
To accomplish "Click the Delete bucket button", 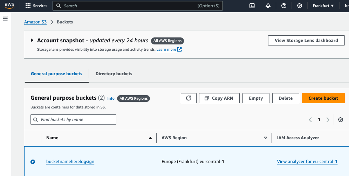I will 286,98.
